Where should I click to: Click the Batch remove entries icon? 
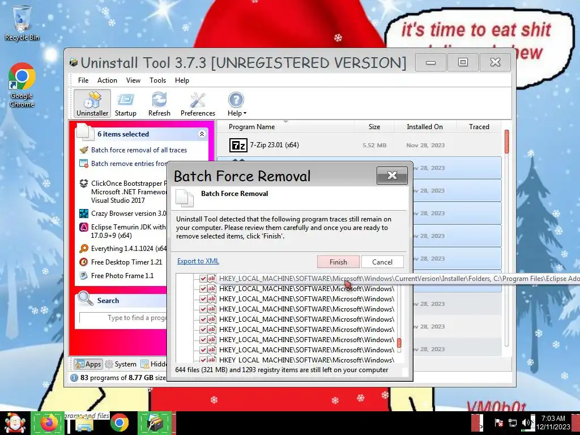84,164
